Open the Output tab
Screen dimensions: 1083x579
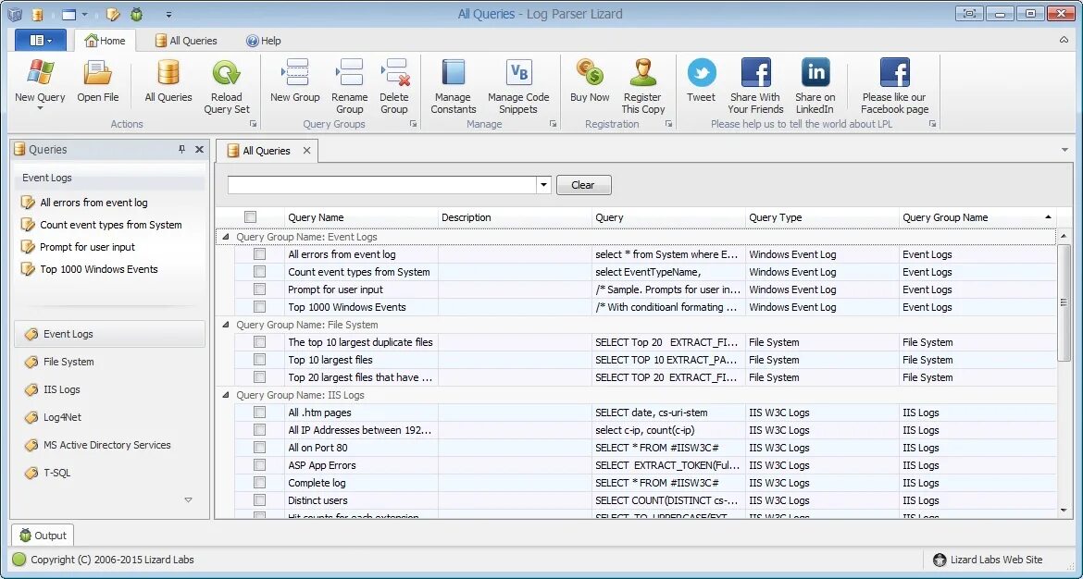(x=43, y=536)
